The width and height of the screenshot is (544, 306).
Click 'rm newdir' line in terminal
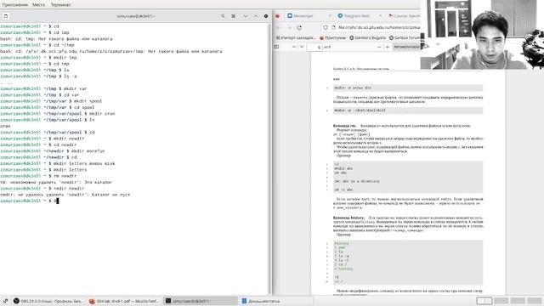38,176
